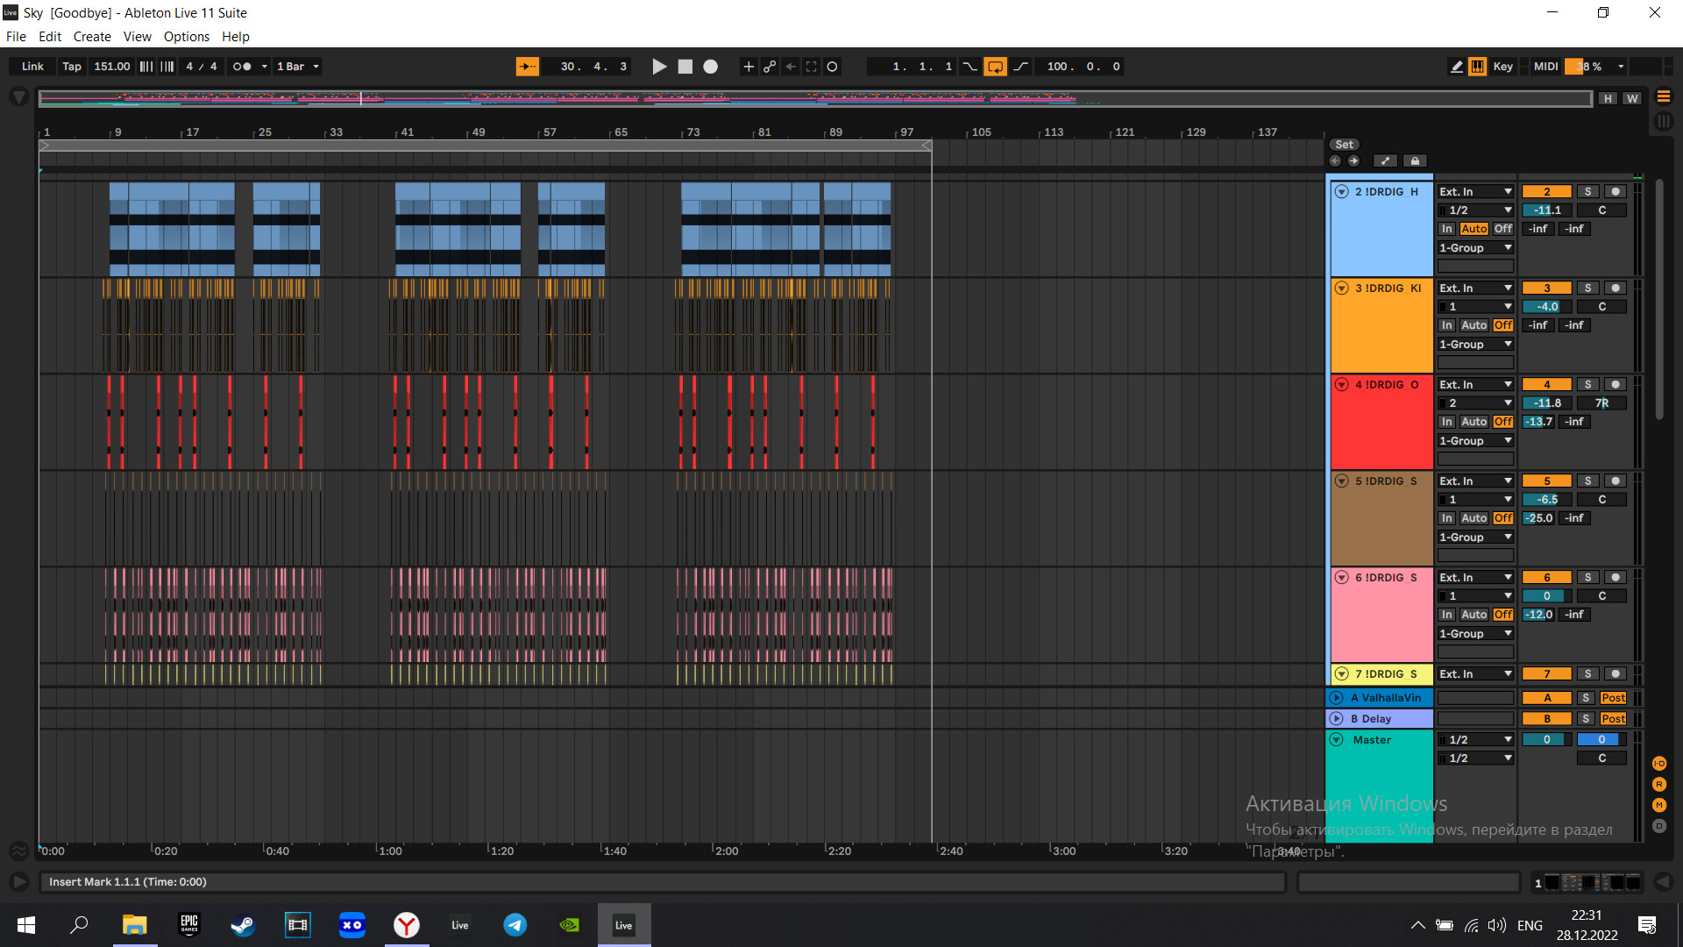Open the Create menu

pyautogui.click(x=92, y=37)
